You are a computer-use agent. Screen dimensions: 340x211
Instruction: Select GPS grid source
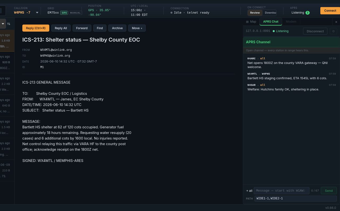coord(64,13)
